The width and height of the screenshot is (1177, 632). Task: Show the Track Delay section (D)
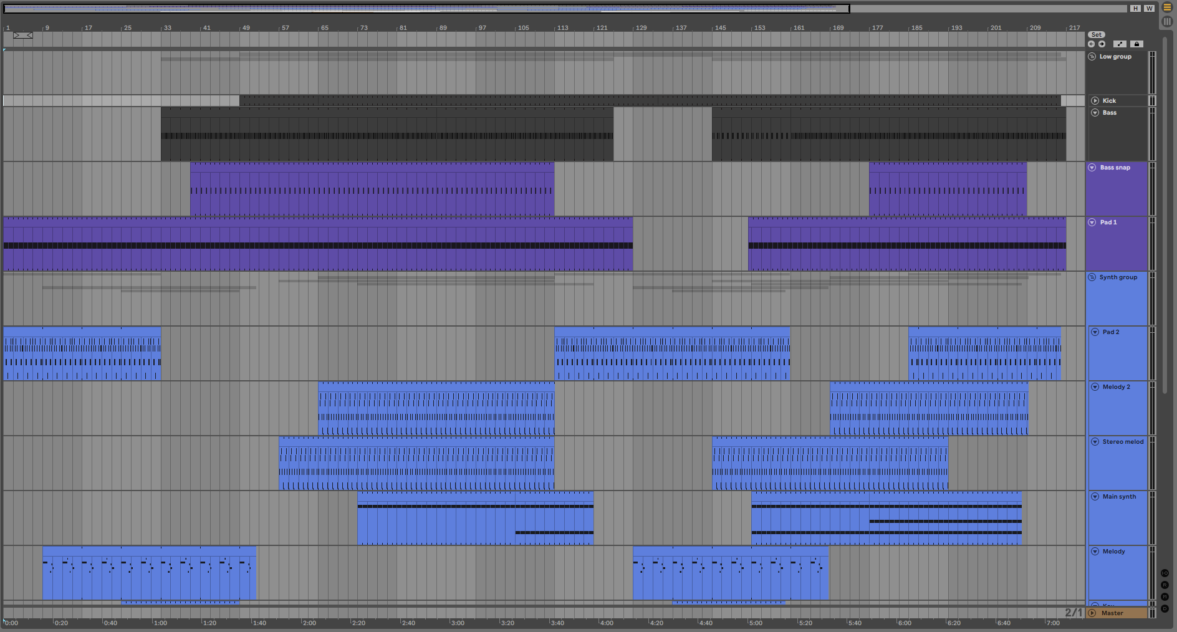point(1165,609)
